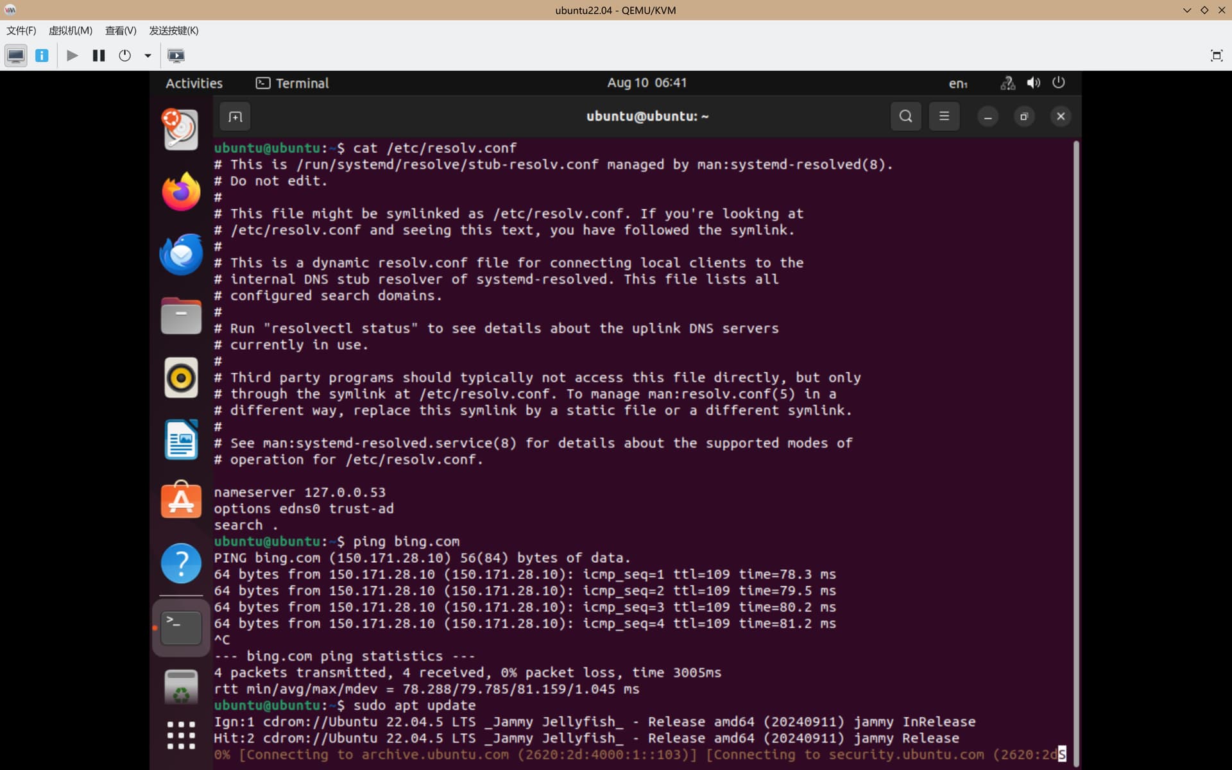Click the VM power on play button
1232x770 pixels.
[x=73, y=56]
